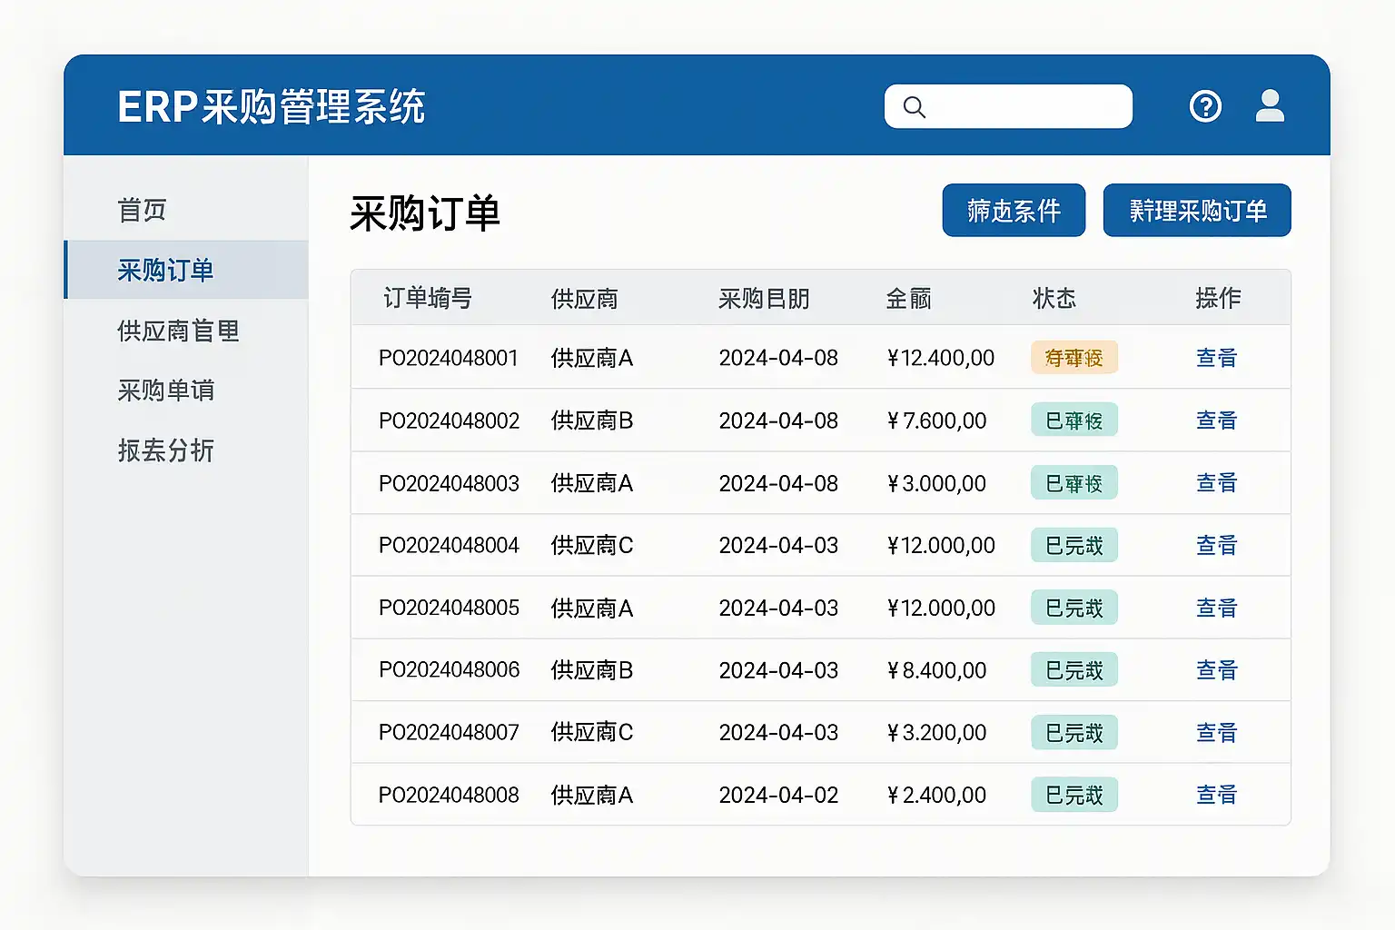Open view link for order PO2024048008
The height and width of the screenshot is (930, 1395).
(x=1216, y=795)
